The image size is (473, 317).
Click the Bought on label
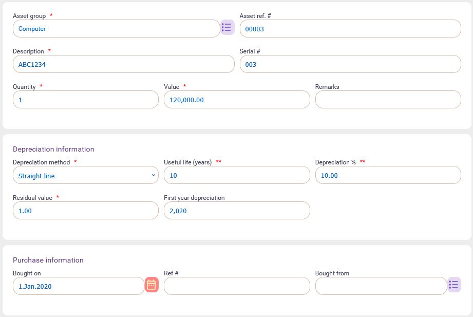click(27, 273)
